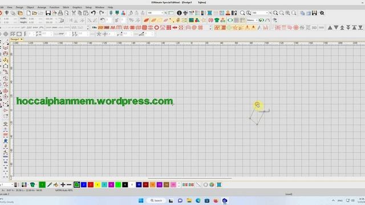Click the 3D view toggle icon
The height and width of the screenshot is (205, 365).
coord(314,28)
